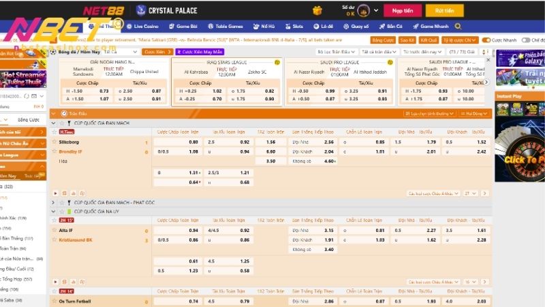Viewport: 545px width, 307px height.
Task: Click the Rút tiền withdraw button
Action: 445,10
